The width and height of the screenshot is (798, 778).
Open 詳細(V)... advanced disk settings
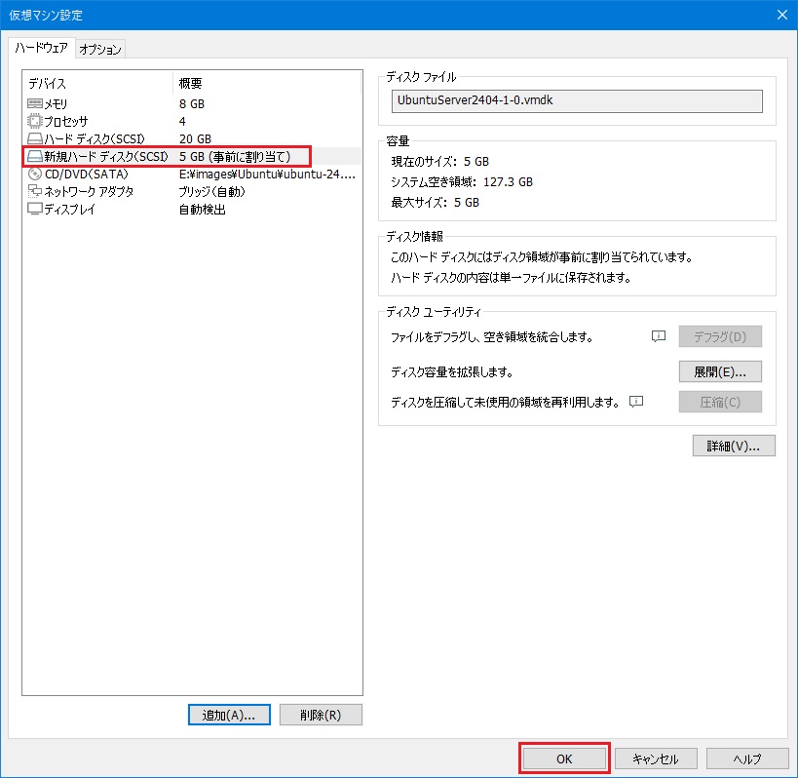coord(734,446)
